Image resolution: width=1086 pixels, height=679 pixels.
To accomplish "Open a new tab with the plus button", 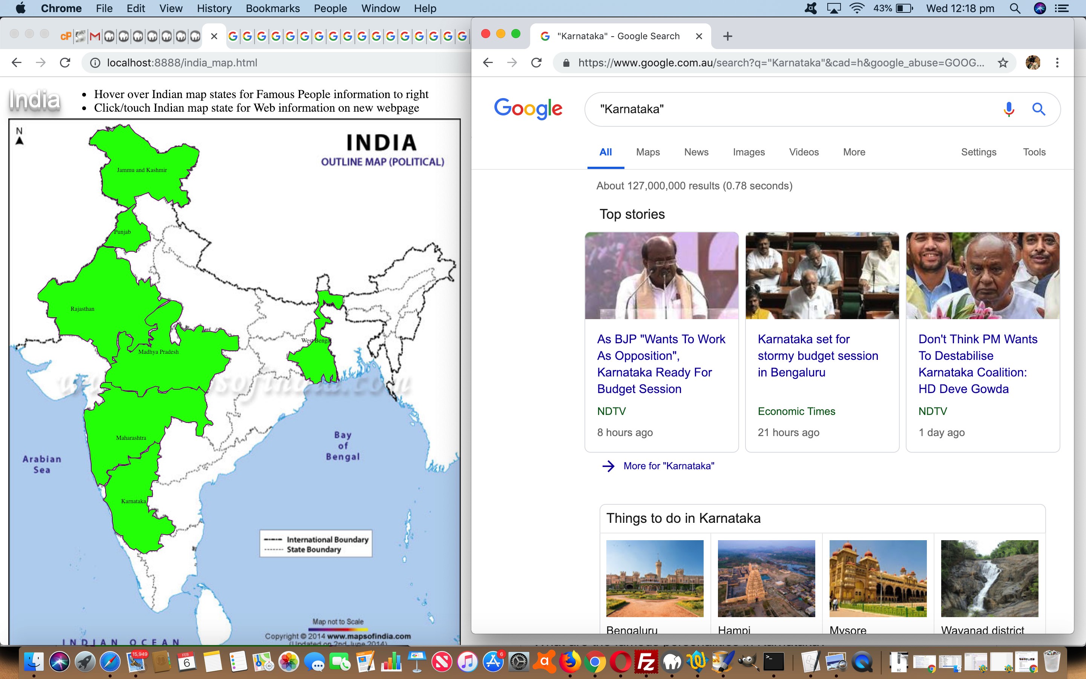I will [x=727, y=36].
